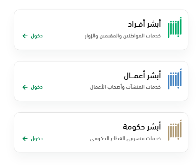
Task: Click the subtitle خدمات المنشآت وأصحاب الأعمال
Action: (125, 87)
